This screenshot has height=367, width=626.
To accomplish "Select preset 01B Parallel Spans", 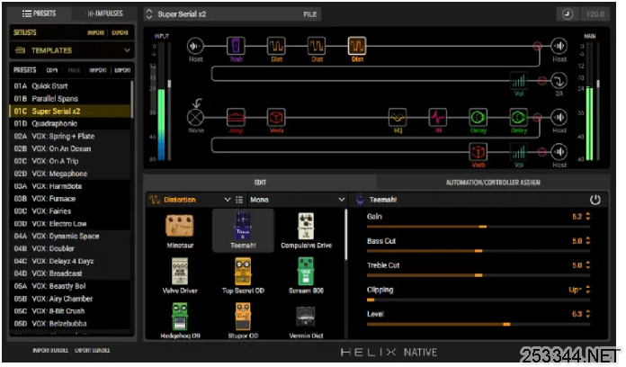I will point(70,99).
